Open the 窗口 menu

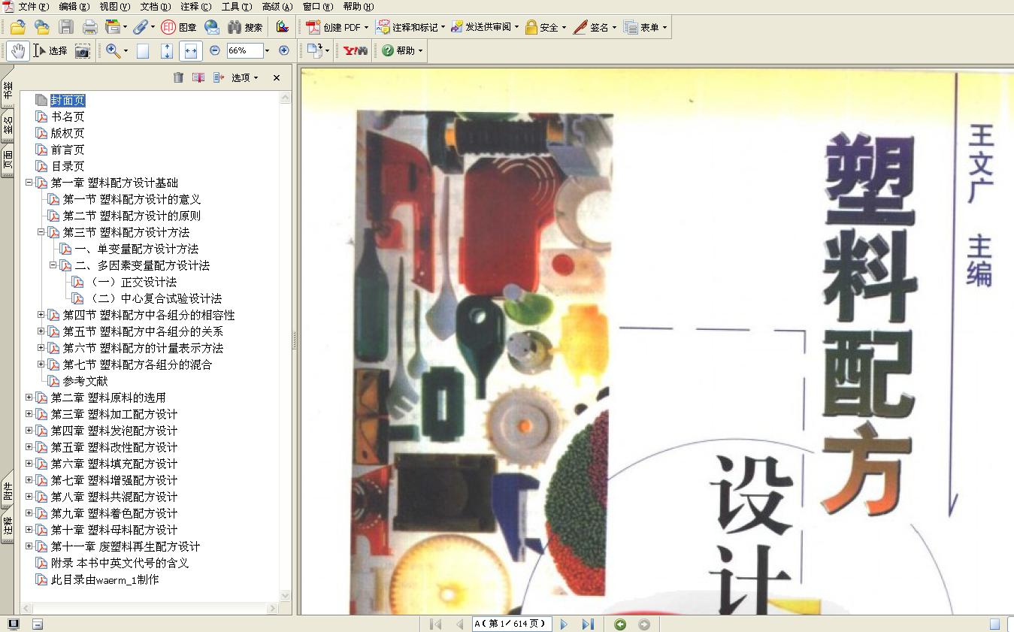317,7
